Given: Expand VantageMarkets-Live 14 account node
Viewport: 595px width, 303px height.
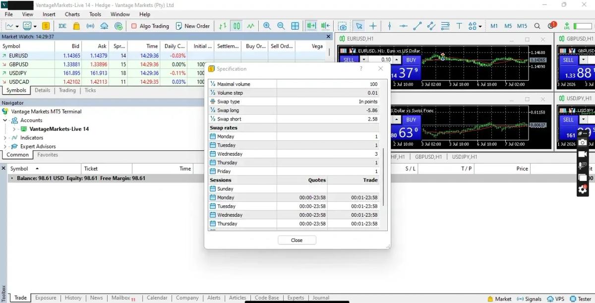Looking at the screenshot, I should [x=14, y=129].
